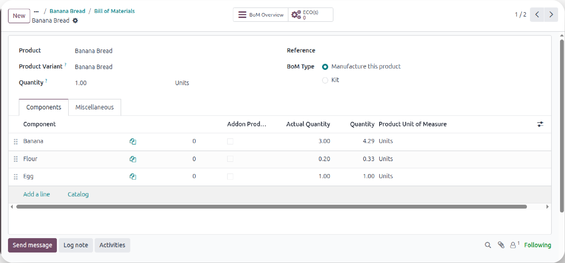Show followers using the person icon
The height and width of the screenshot is (263, 565).
[x=513, y=245]
